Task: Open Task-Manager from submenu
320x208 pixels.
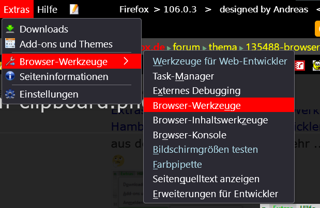Action: (x=219, y=76)
